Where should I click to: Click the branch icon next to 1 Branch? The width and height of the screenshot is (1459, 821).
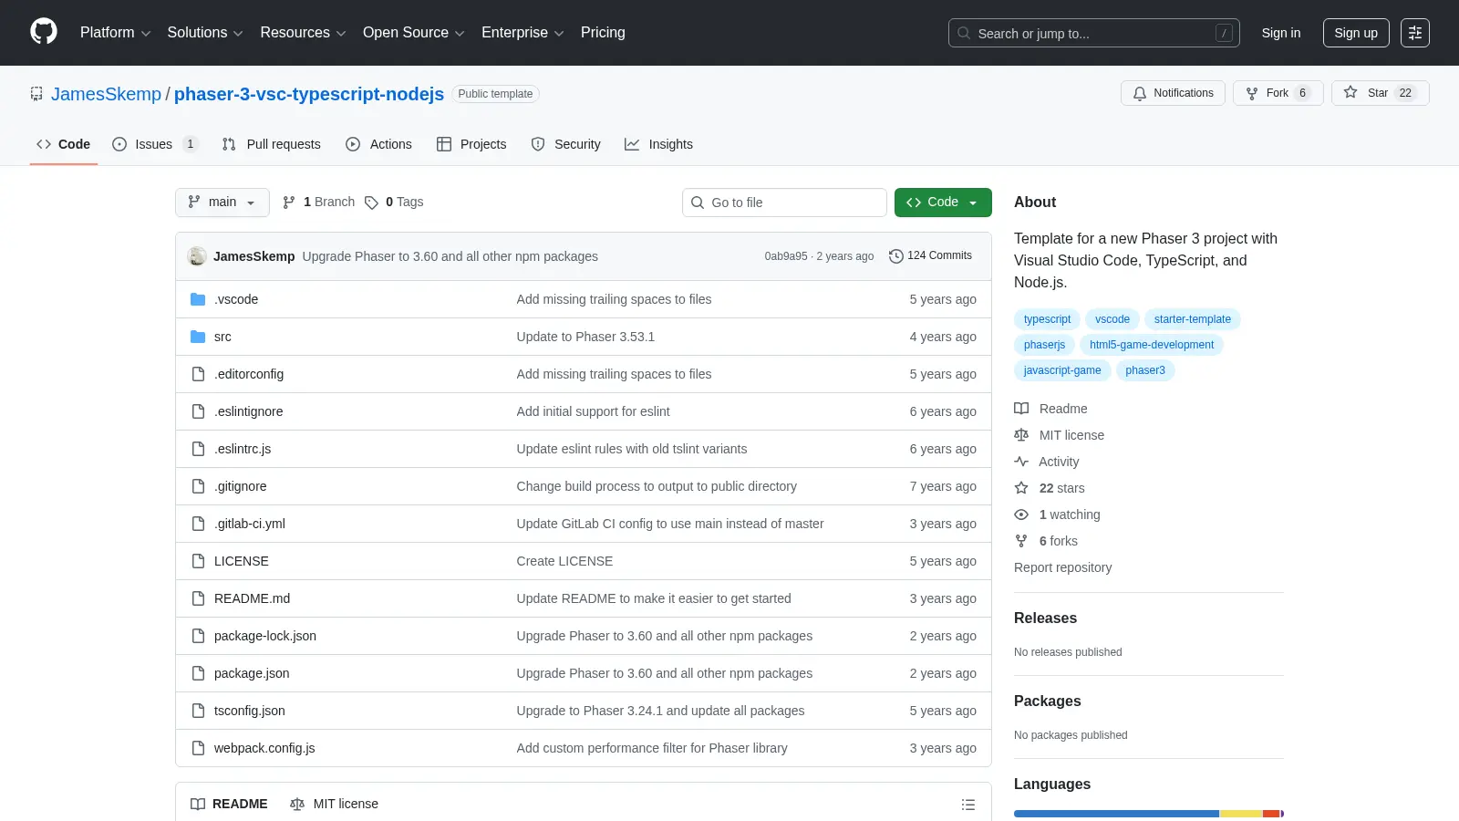click(289, 203)
